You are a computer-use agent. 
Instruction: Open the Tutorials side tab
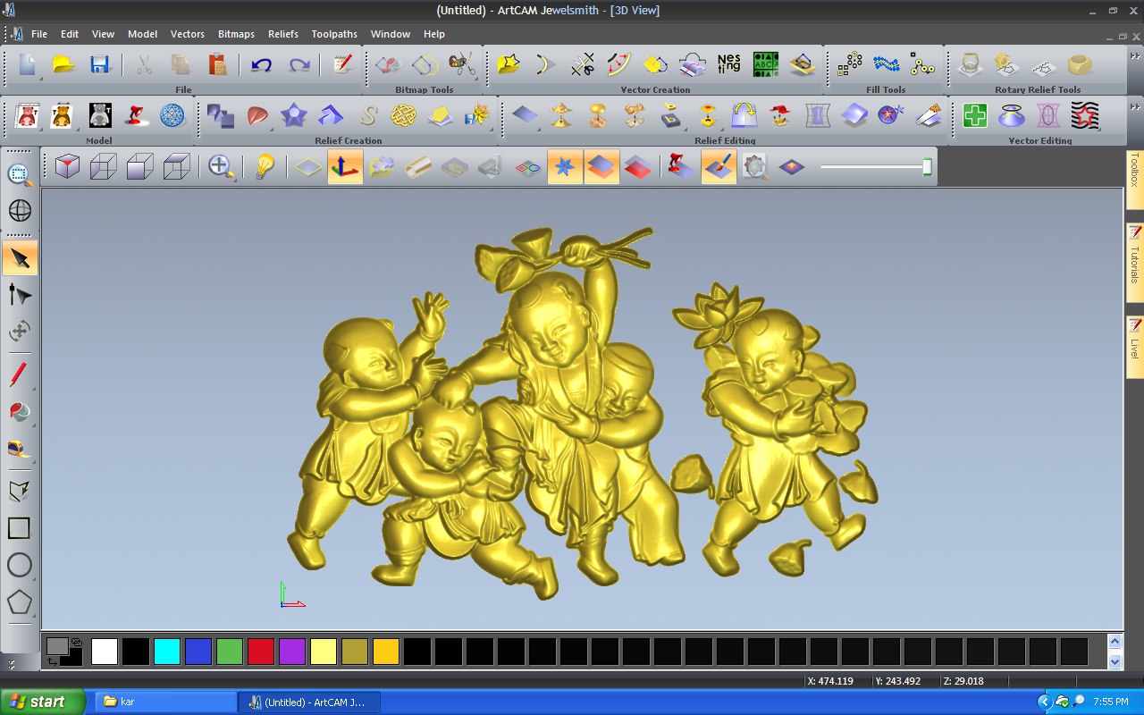(x=1134, y=264)
